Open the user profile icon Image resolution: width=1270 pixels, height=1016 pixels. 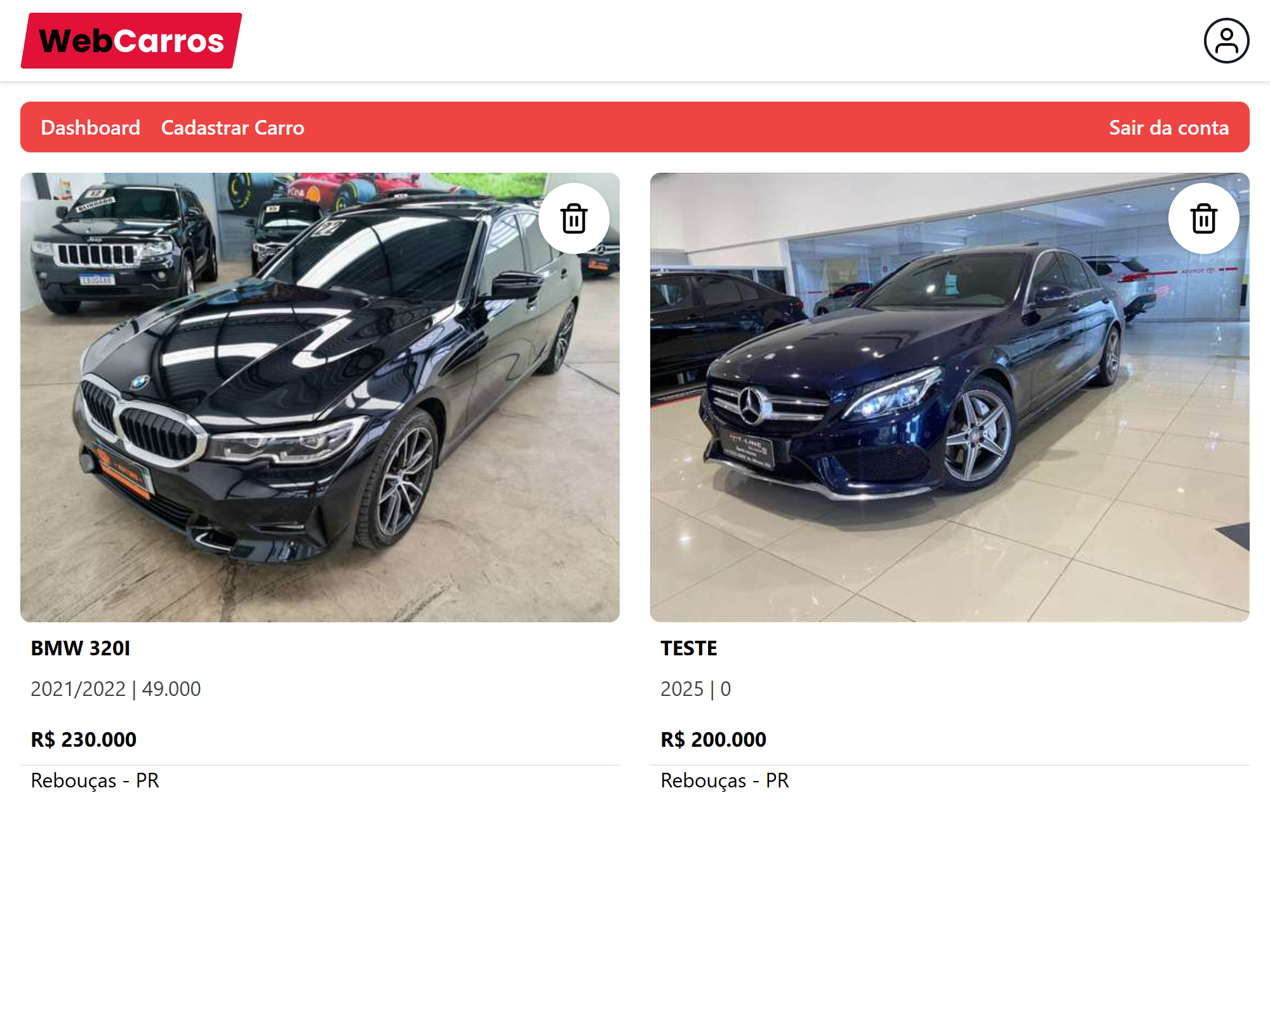[x=1227, y=41]
